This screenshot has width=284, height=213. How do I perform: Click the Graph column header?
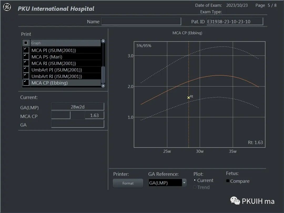click(65, 43)
